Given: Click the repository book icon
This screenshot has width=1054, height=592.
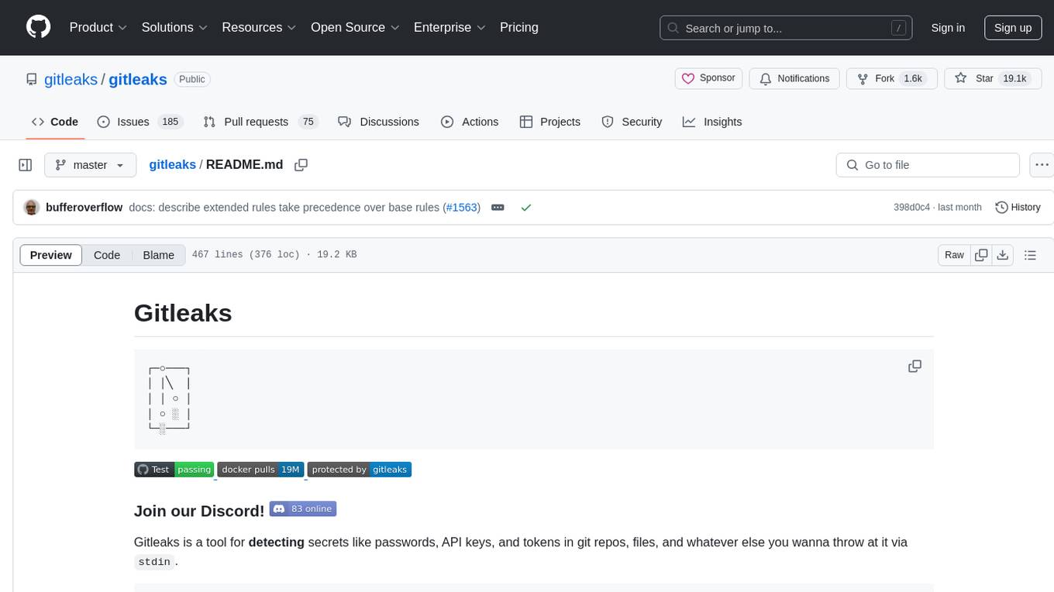Looking at the screenshot, I should pyautogui.click(x=31, y=79).
